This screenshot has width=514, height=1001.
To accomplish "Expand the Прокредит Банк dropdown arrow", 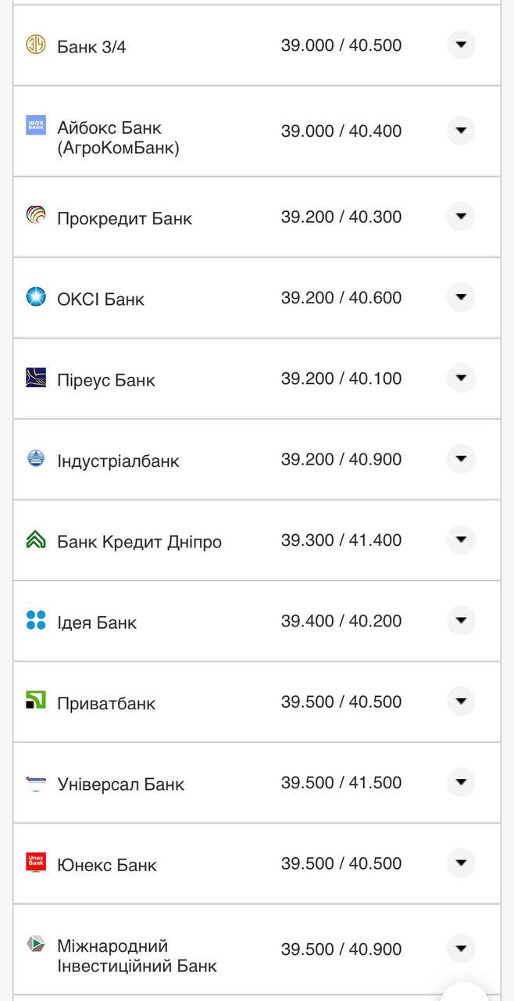I will click(461, 216).
